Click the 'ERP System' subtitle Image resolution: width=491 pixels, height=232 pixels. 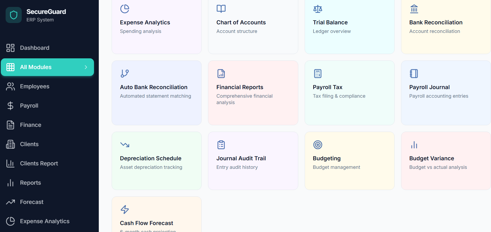click(x=40, y=20)
